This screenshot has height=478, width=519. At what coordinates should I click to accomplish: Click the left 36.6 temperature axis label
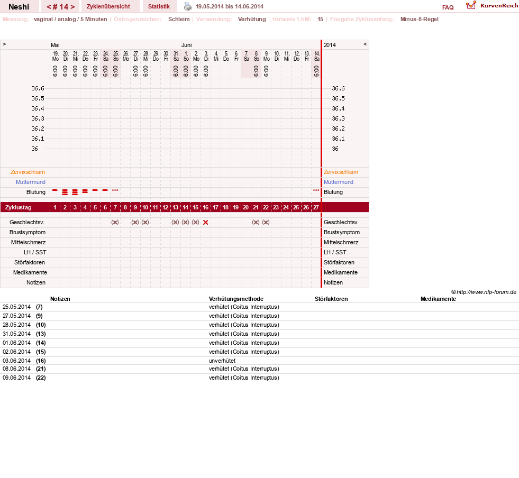coord(38,88)
